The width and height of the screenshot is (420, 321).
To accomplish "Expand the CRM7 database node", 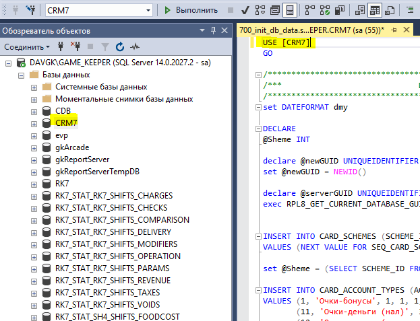I will 34,124.
